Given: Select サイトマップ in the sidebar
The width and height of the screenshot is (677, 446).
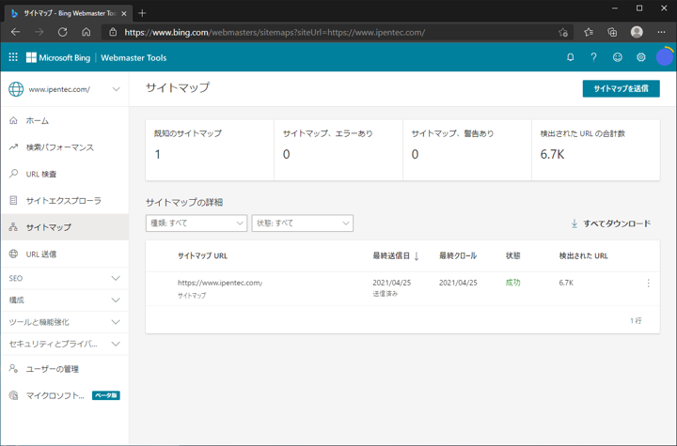Looking at the screenshot, I should [x=65, y=227].
